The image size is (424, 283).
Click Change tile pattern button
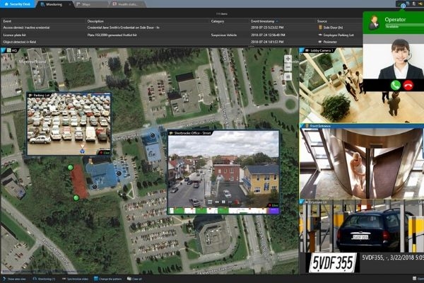pyautogui.click(x=108, y=279)
